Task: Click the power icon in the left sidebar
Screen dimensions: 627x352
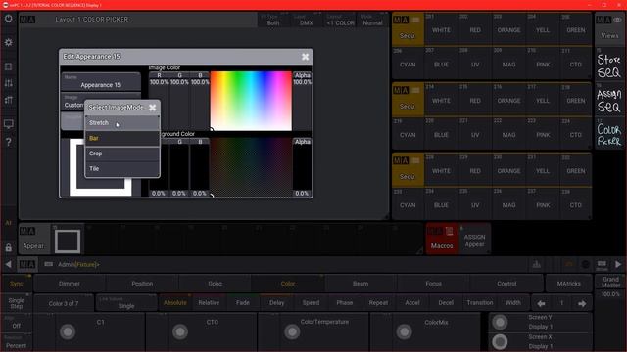Action: (x=9, y=19)
